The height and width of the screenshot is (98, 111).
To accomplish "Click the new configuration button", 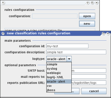I will (87, 24).
